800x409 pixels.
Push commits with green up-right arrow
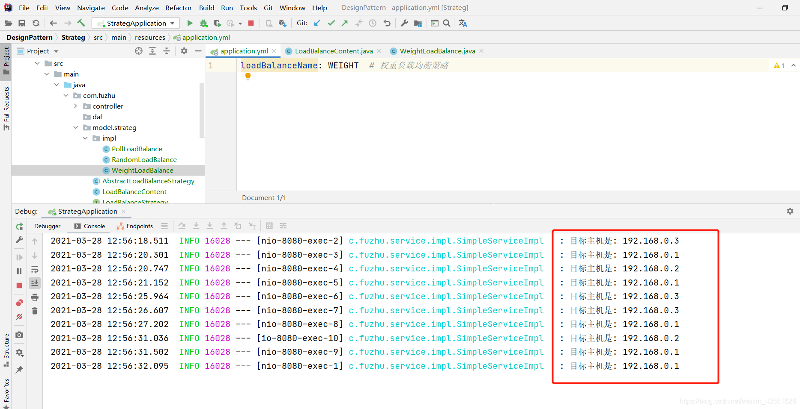tap(345, 23)
